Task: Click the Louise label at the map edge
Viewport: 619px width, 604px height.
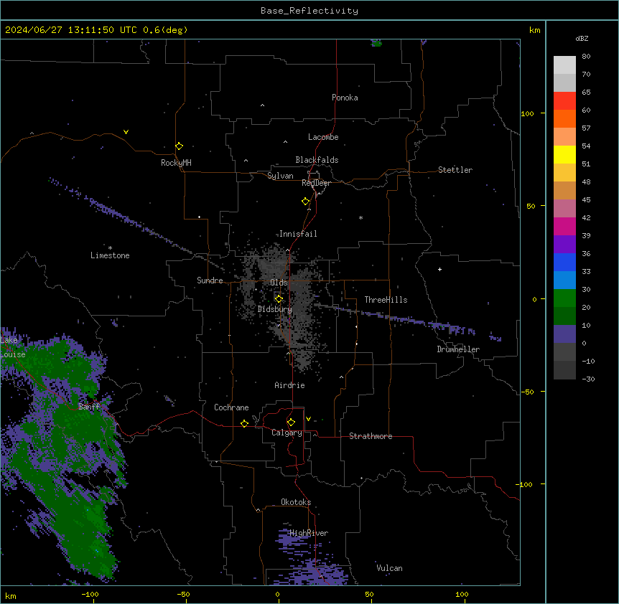Action: pyautogui.click(x=13, y=354)
